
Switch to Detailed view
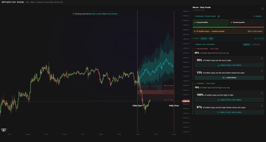(x=256, y=44)
